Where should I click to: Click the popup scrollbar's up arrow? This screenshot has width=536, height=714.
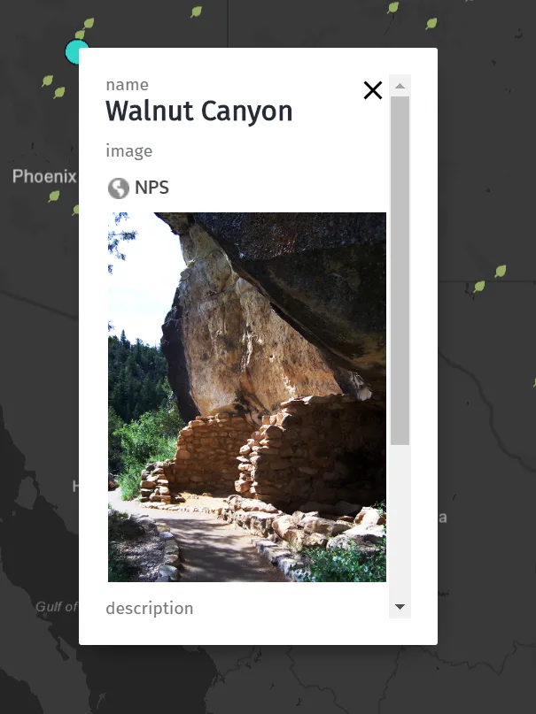(x=400, y=86)
